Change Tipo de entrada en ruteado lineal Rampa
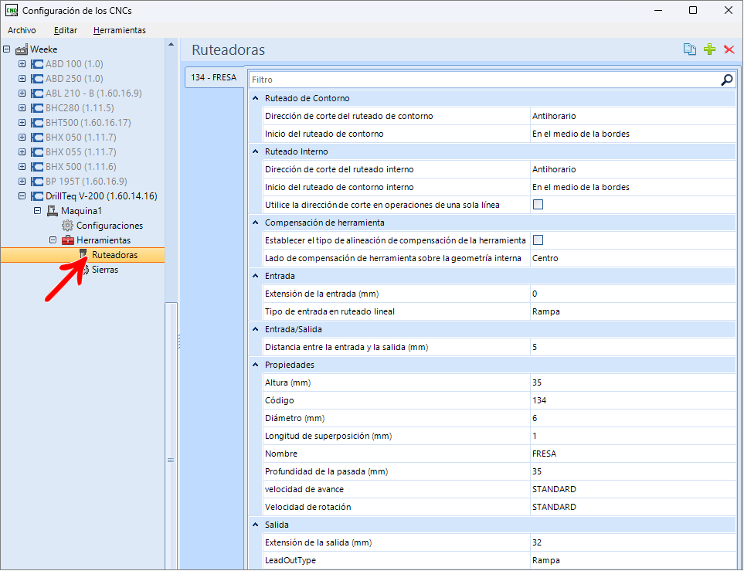 click(633, 311)
